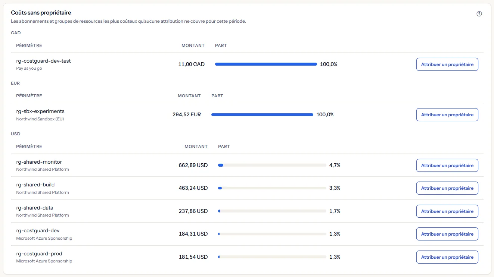494x277 pixels.
Task: Click the USD currency section heading
Action: point(16,133)
